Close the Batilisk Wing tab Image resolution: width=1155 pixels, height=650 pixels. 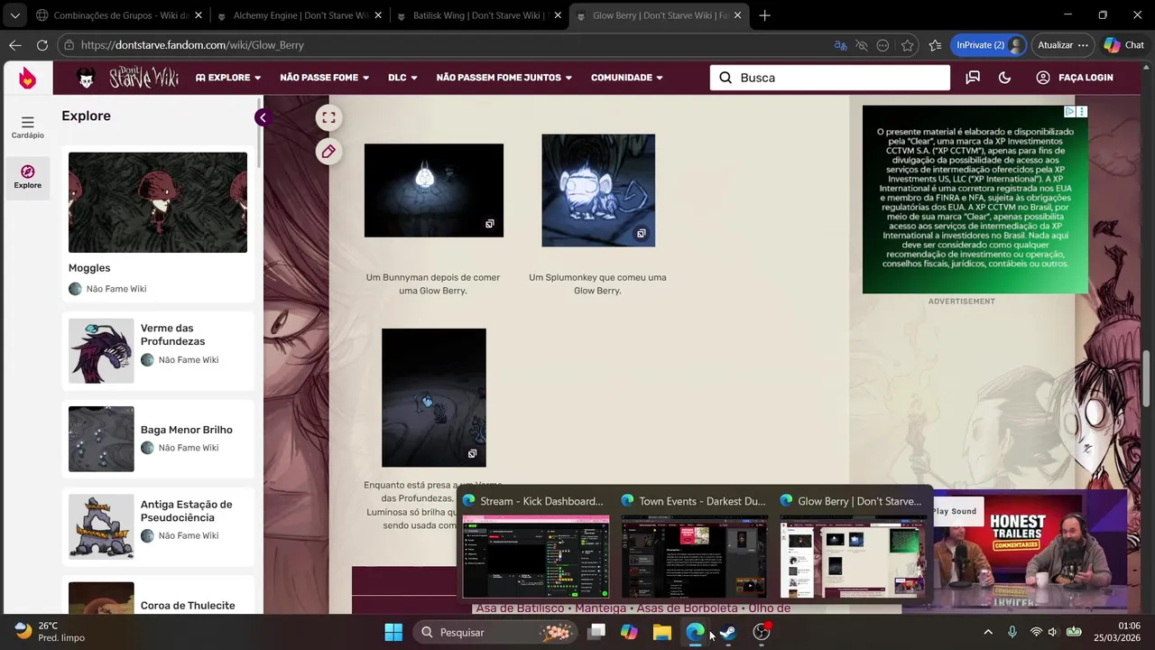[x=558, y=15]
